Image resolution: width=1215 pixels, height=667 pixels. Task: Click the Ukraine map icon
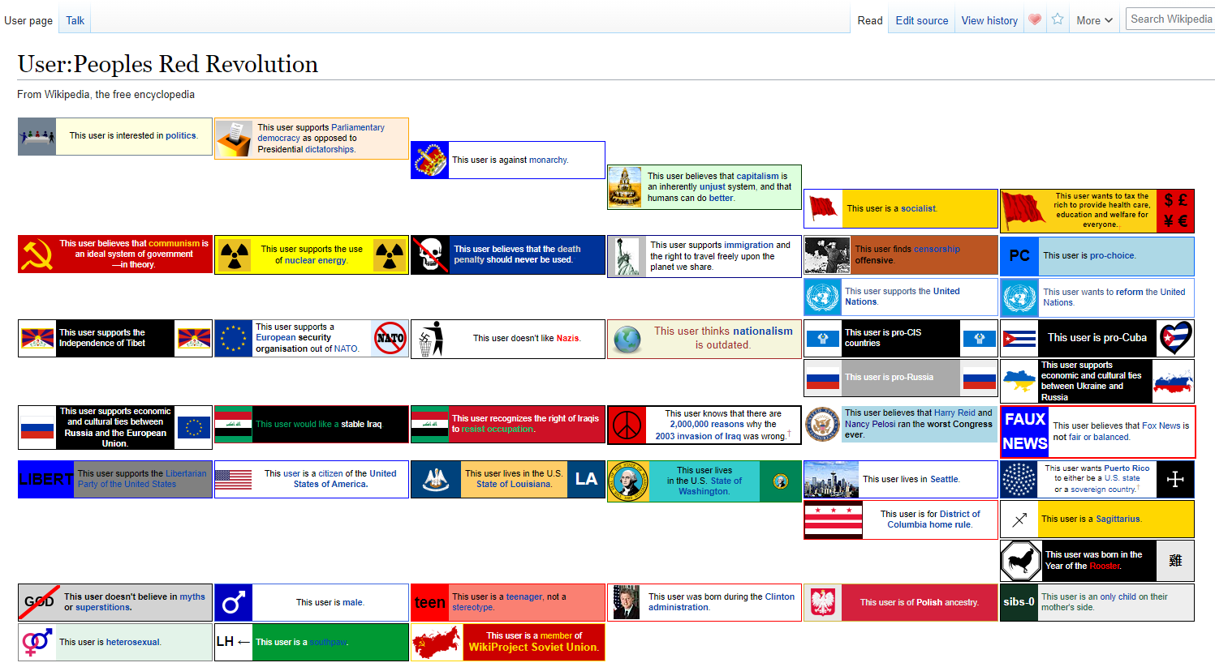click(x=1019, y=381)
